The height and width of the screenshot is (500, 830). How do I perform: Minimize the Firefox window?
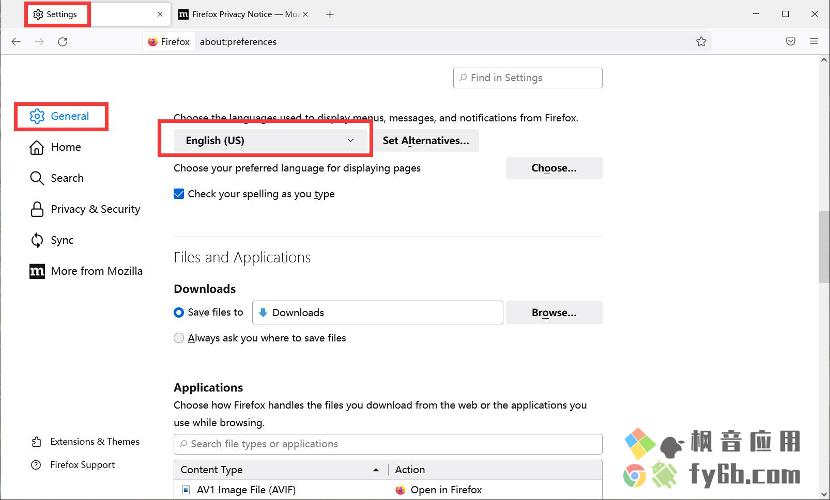click(756, 14)
